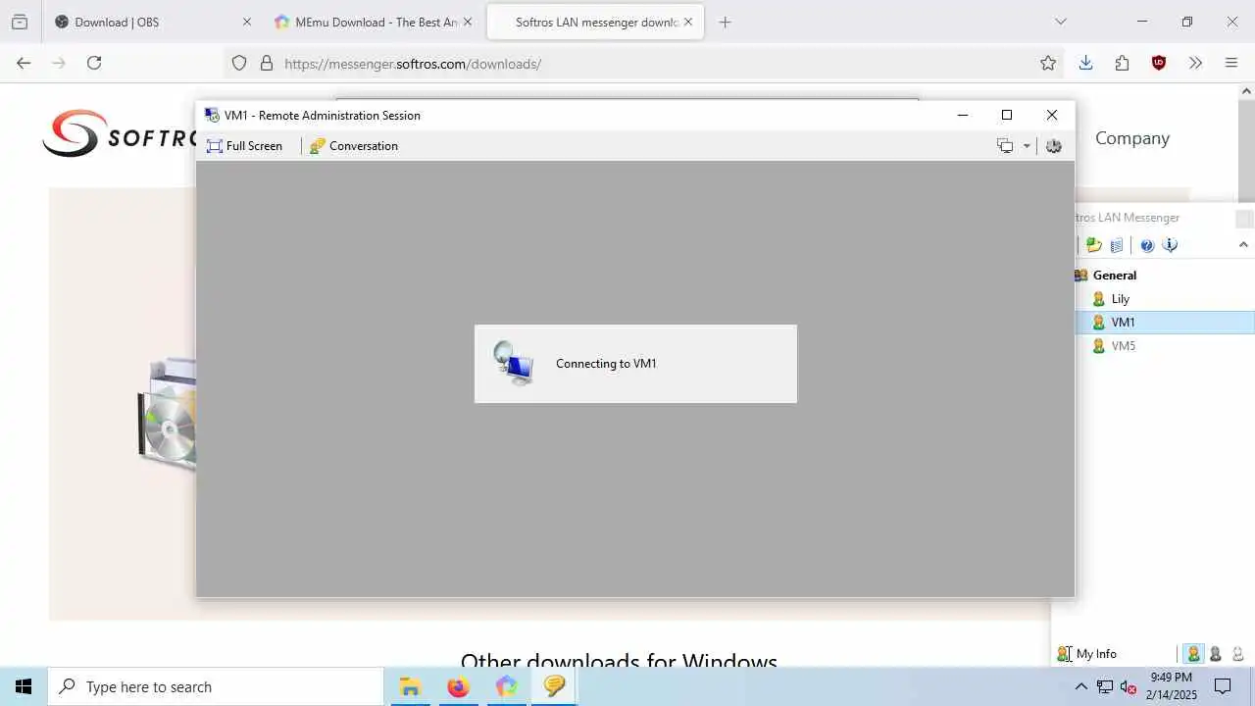The height and width of the screenshot is (706, 1255).
Task: Switch to the Download | OBS tab
Action: click(154, 22)
